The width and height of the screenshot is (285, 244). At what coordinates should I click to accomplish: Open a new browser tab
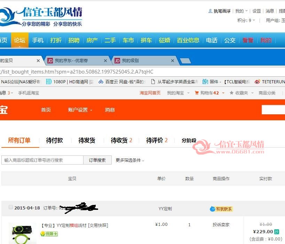[185, 61]
